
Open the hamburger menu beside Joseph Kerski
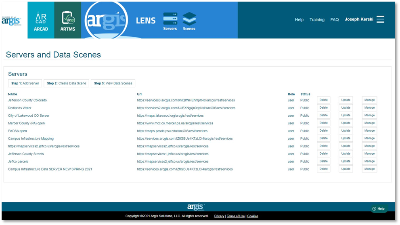380,19
